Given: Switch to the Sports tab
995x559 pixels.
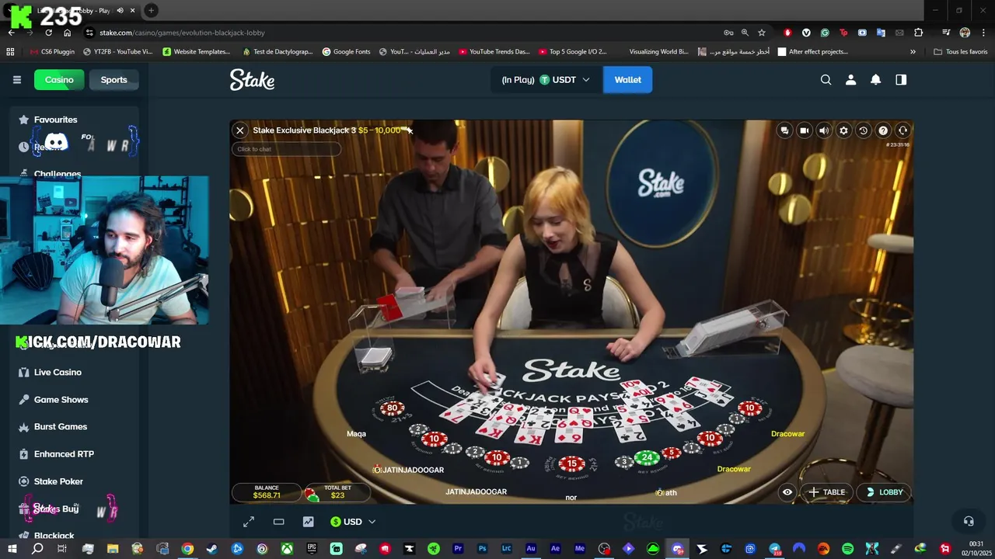Looking at the screenshot, I should click(x=113, y=80).
